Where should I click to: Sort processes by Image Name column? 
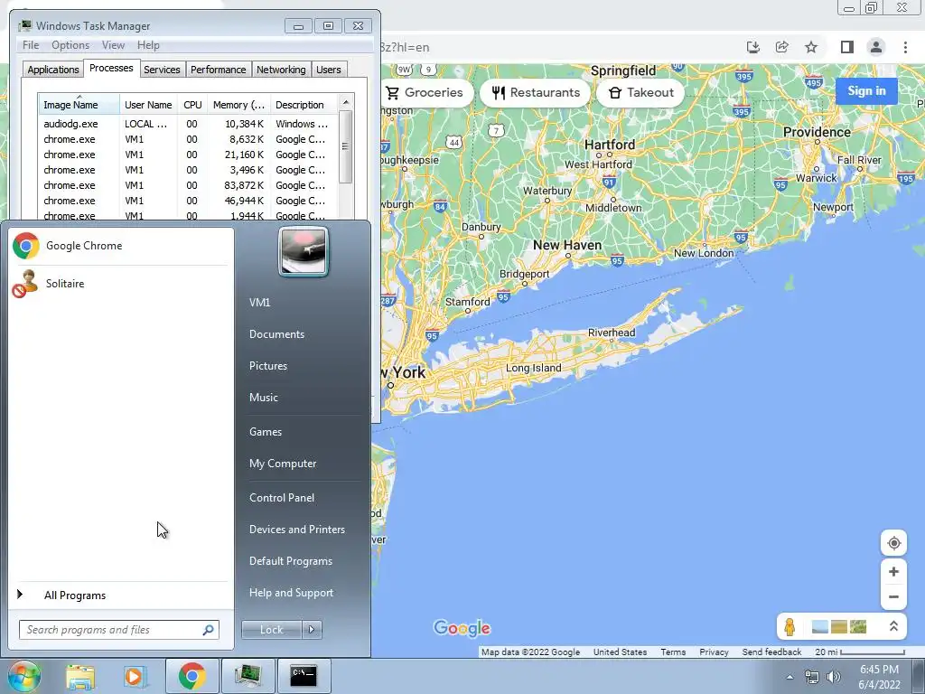click(79, 105)
